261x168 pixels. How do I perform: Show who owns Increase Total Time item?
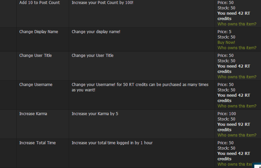(235, 164)
